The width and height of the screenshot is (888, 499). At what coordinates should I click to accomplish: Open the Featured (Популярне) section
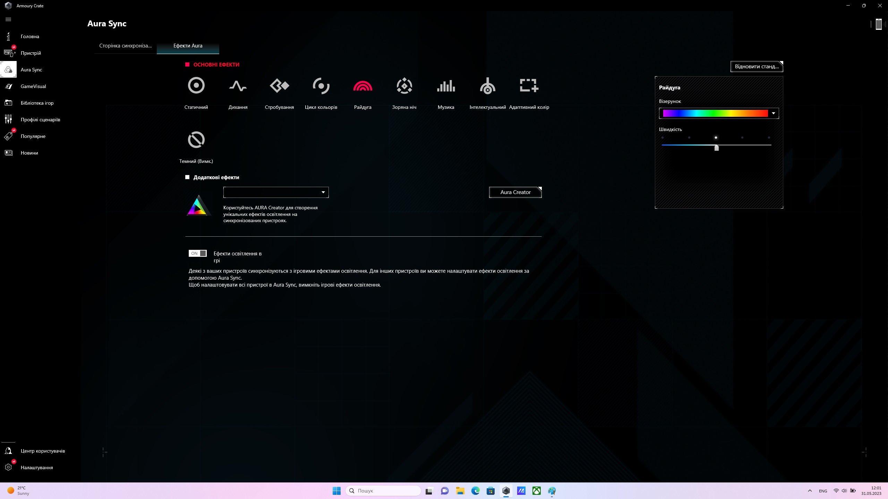point(33,136)
